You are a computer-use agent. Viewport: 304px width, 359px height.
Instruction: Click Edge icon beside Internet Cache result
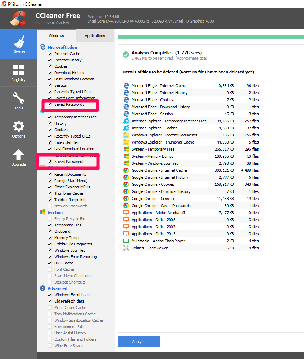point(126,86)
